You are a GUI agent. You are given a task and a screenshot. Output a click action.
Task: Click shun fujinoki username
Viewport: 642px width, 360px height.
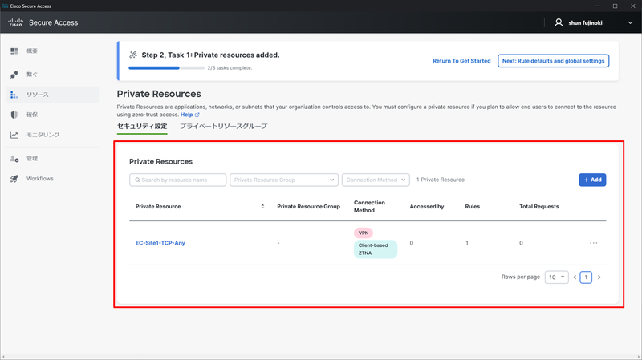[x=585, y=23]
